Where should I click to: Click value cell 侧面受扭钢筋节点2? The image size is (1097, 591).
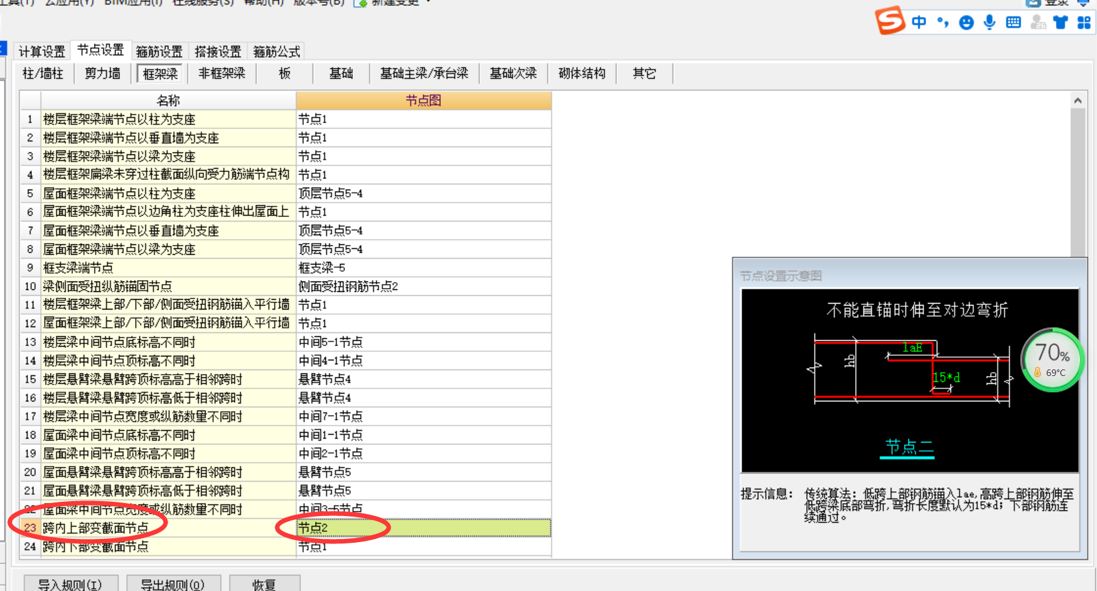(424, 286)
